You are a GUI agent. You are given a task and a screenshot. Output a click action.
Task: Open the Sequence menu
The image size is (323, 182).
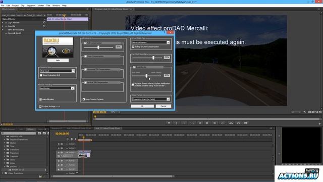31,6
